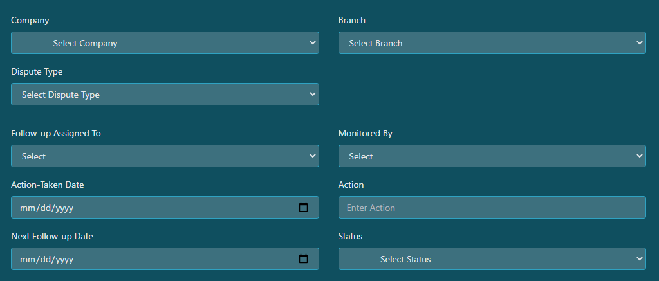Open the Select Status dropdown

pyautogui.click(x=492, y=258)
